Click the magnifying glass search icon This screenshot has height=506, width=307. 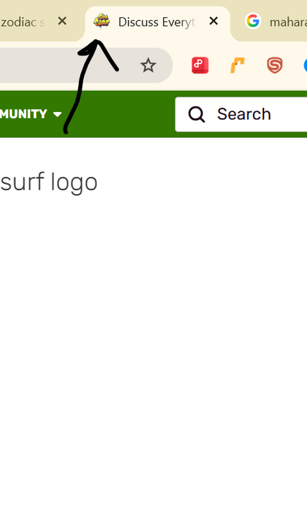[x=197, y=114]
